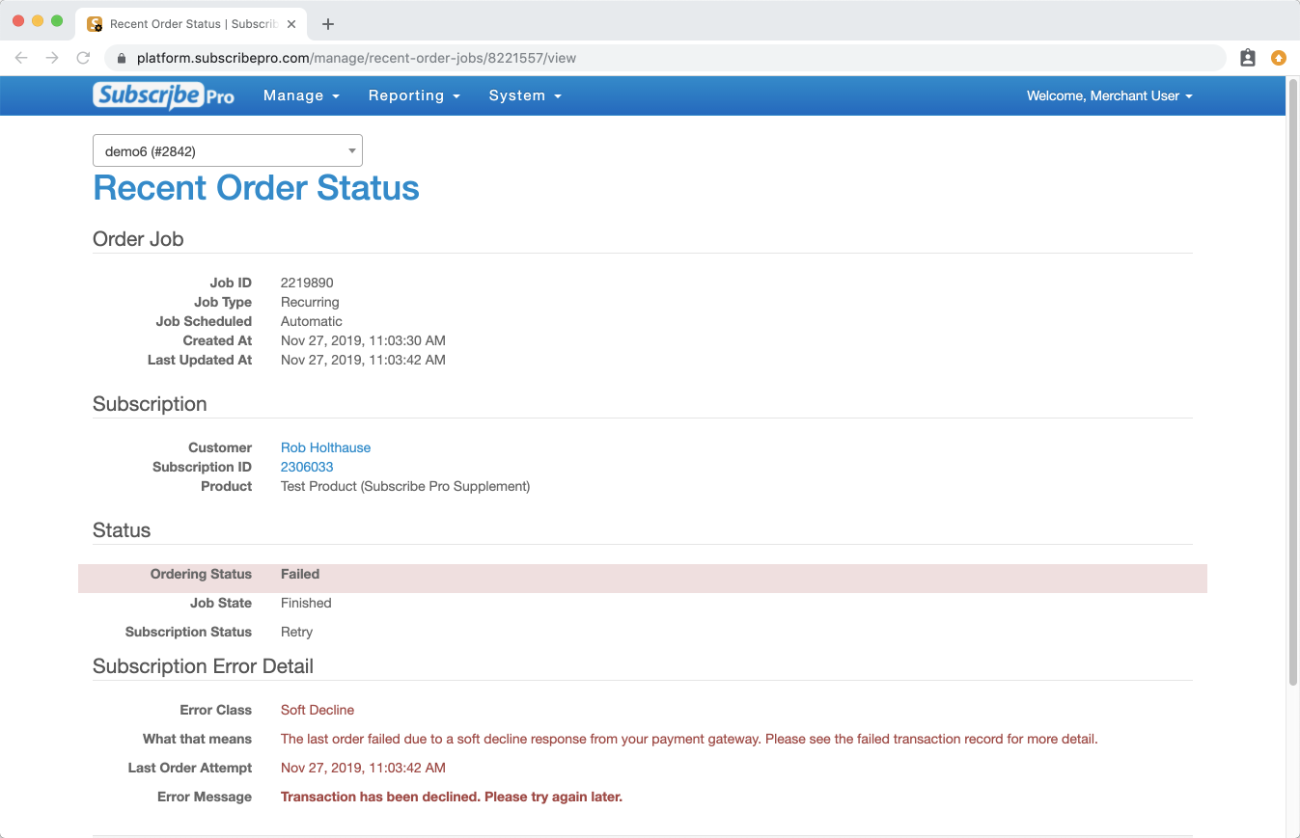Click the product name Test Product text

405,486
